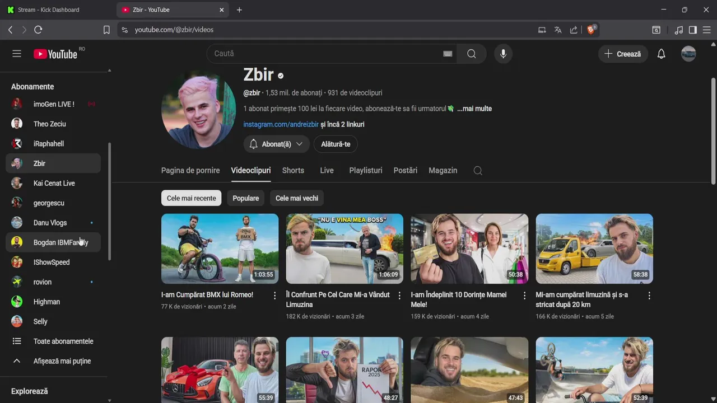Open the browser main menu
This screenshot has height=403, width=717.
(x=707, y=30)
